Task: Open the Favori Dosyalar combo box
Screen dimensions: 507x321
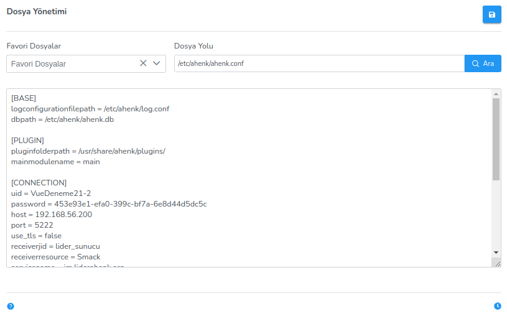Action: (72, 63)
